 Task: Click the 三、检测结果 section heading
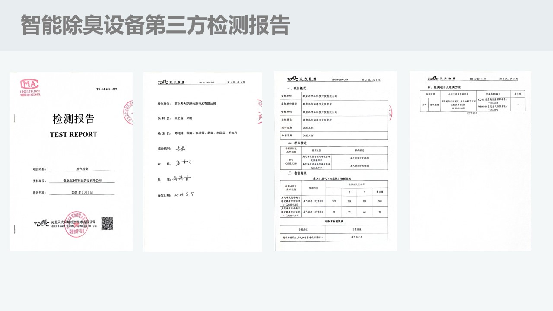(x=294, y=173)
